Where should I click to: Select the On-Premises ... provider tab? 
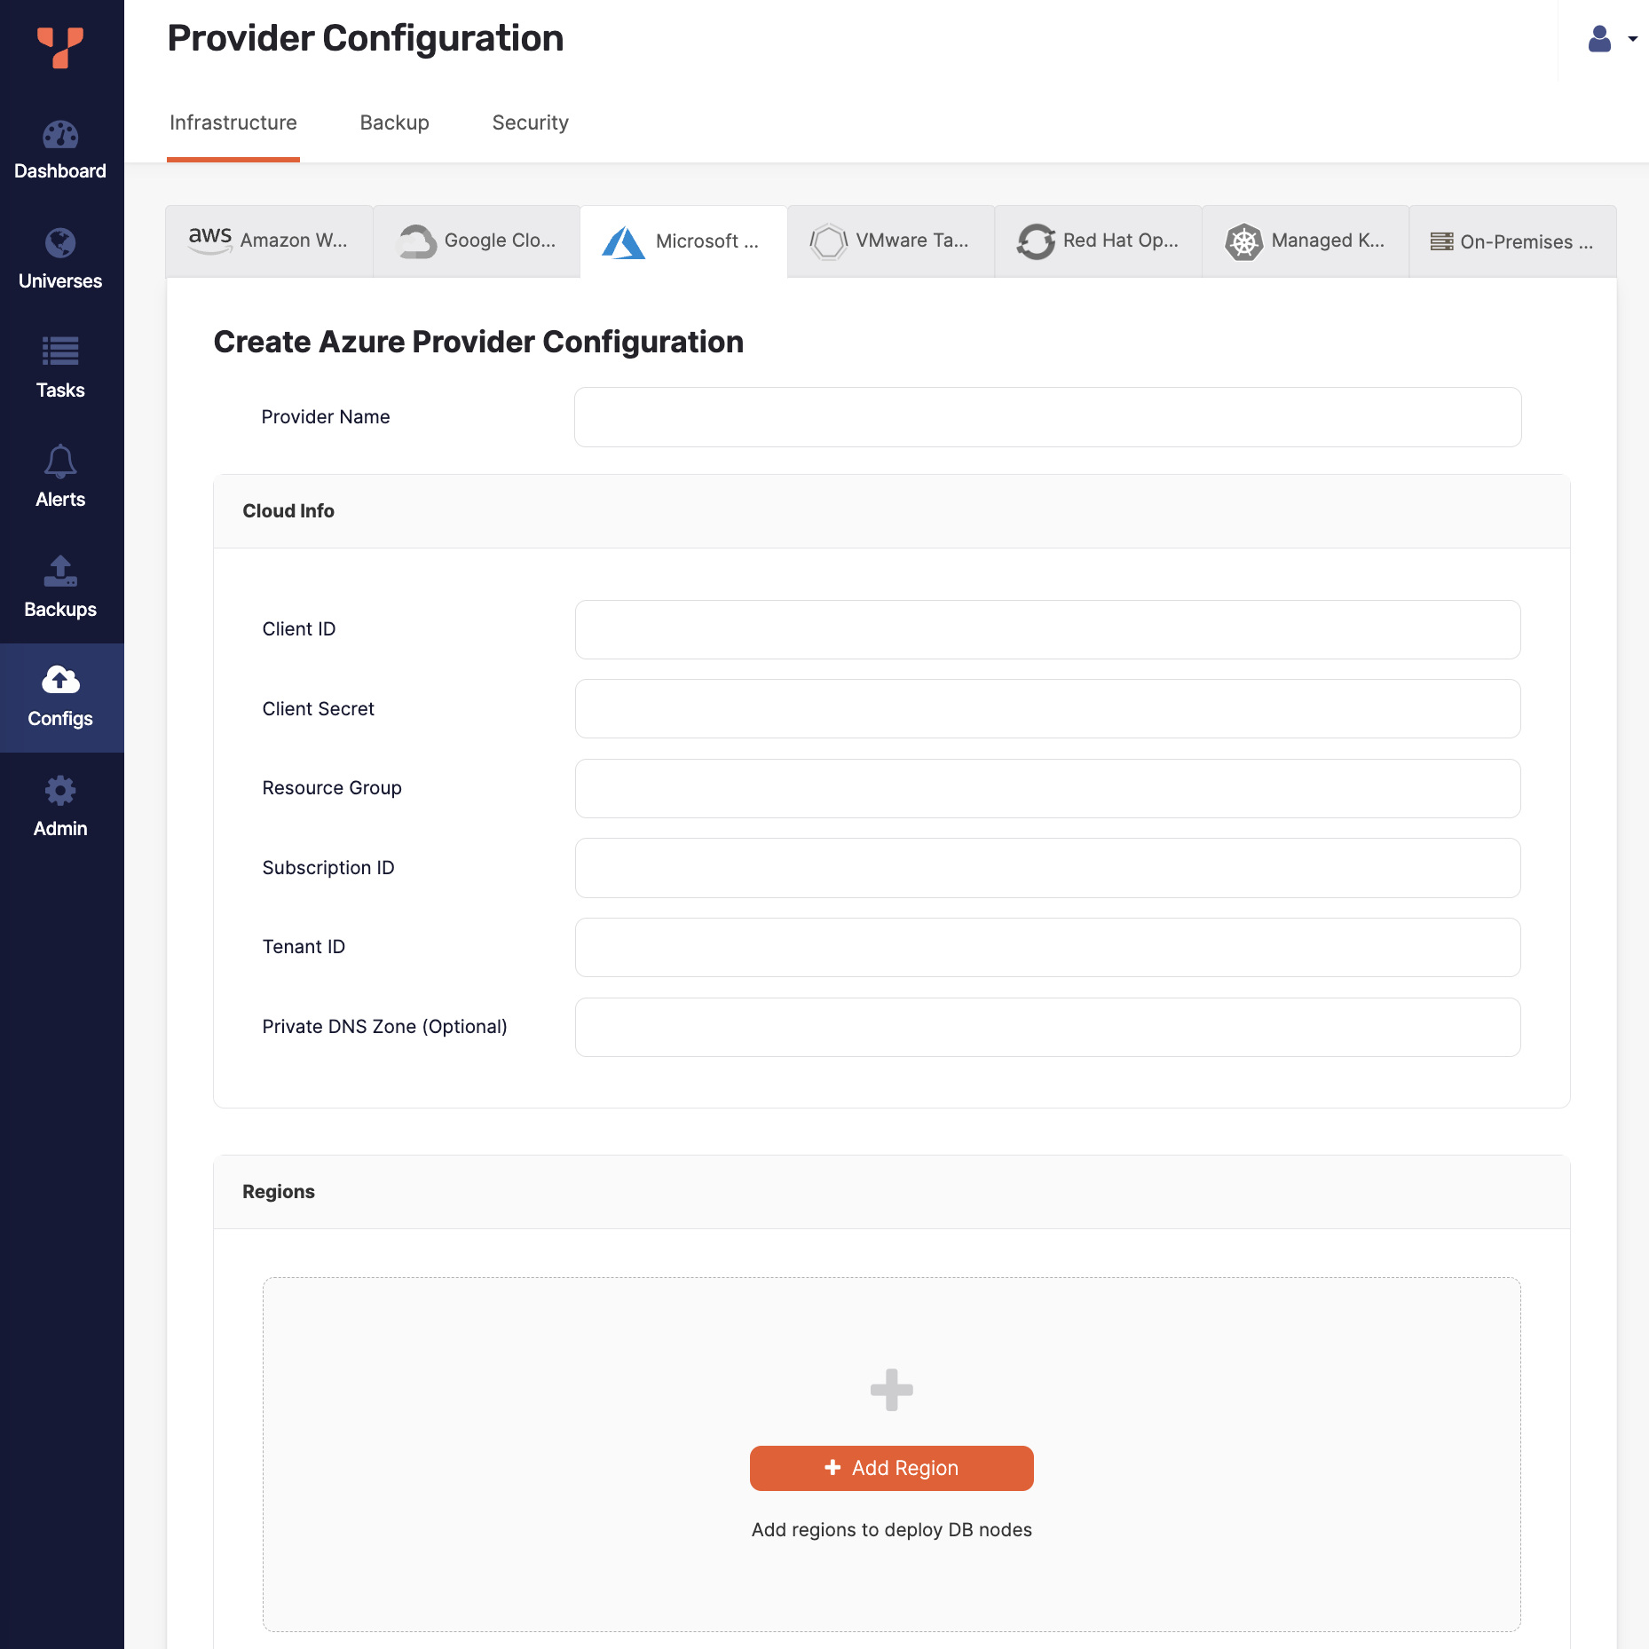pyautogui.click(x=1513, y=241)
